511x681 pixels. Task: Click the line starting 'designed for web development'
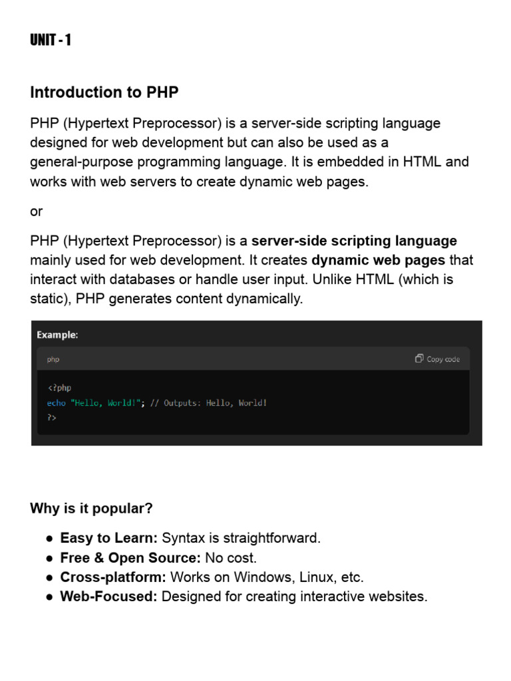point(210,142)
